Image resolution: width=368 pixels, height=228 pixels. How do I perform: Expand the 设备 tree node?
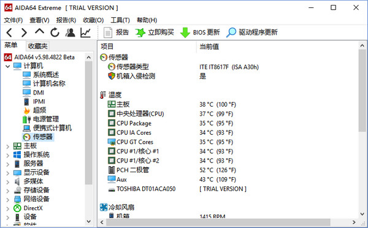click(8, 218)
